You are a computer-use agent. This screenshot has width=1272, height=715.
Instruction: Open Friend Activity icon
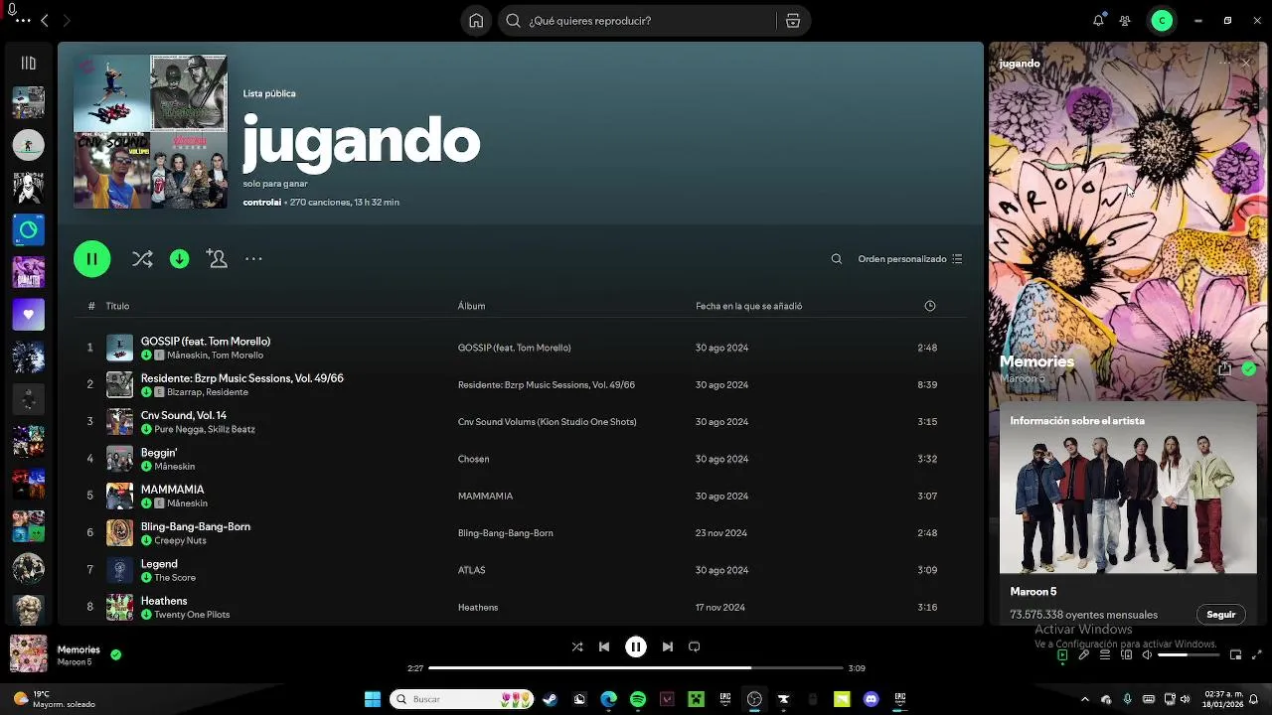pyautogui.click(x=1125, y=21)
